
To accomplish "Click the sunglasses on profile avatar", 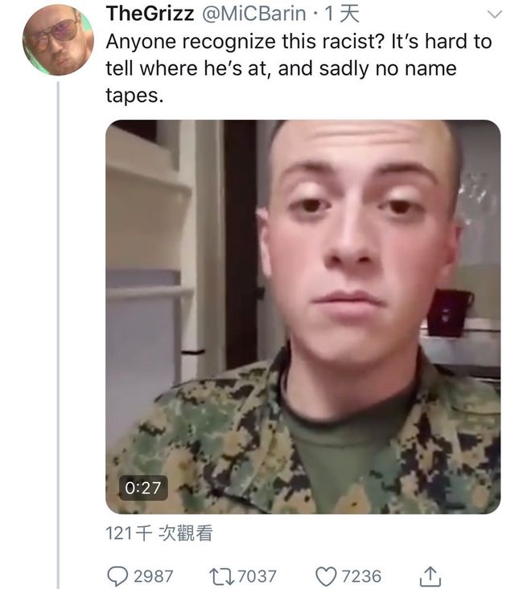I will pos(56,33).
